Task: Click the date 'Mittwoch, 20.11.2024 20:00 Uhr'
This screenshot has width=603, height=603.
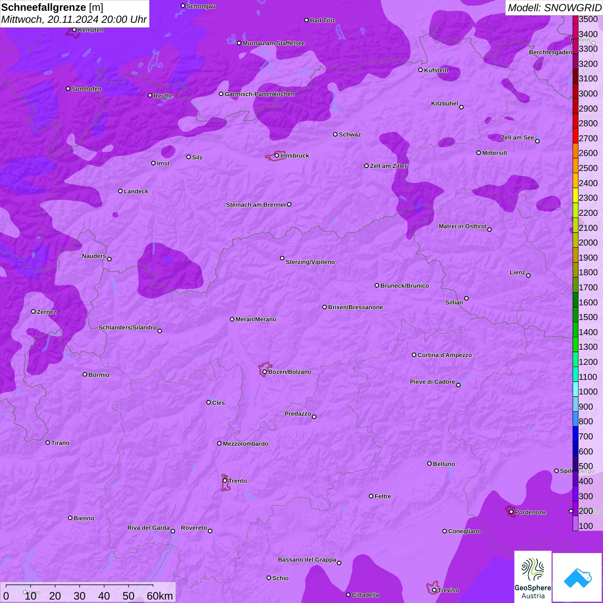Action: pos(74,20)
